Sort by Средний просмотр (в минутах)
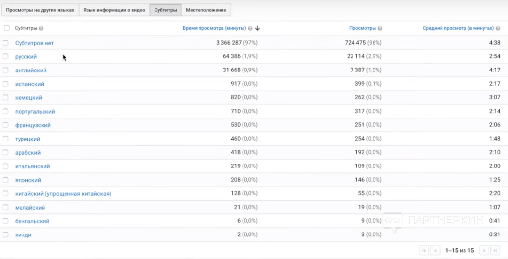The width and height of the screenshot is (508, 259). [458, 28]
